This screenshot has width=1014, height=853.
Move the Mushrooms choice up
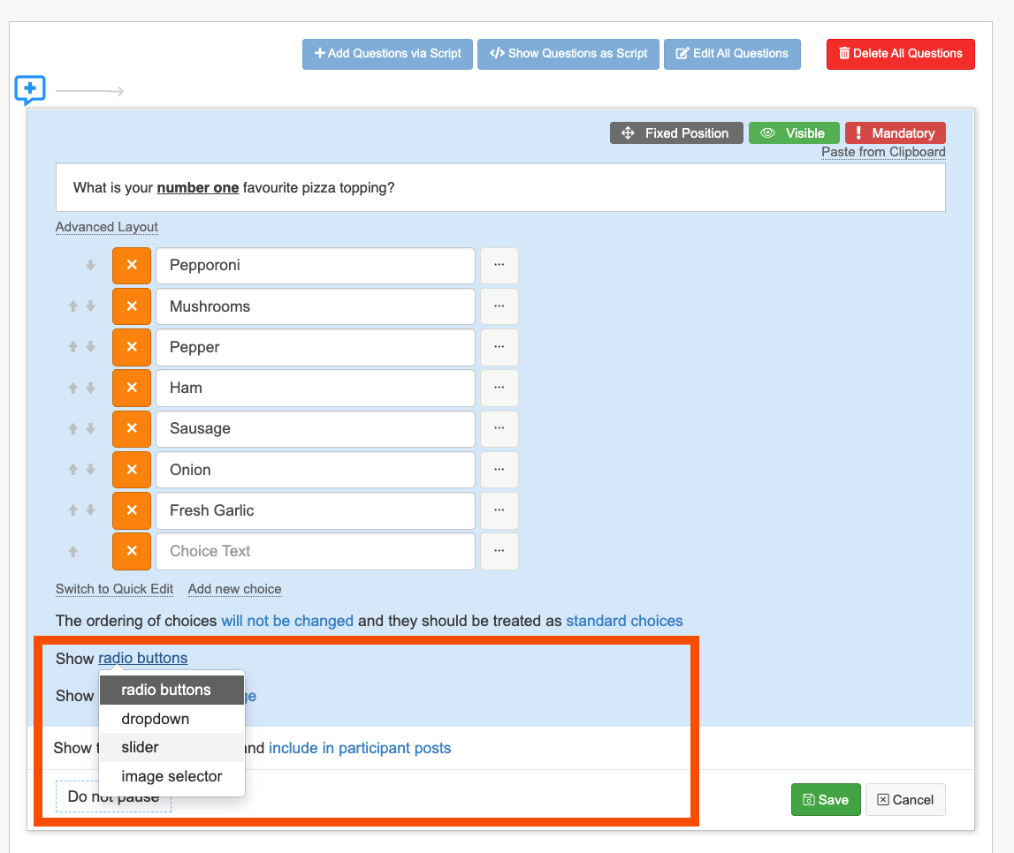(73, 306)
